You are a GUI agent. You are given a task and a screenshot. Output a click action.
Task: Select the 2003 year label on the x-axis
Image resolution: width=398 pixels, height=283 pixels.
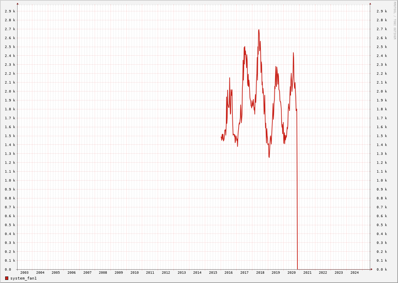tap(24, 273)
